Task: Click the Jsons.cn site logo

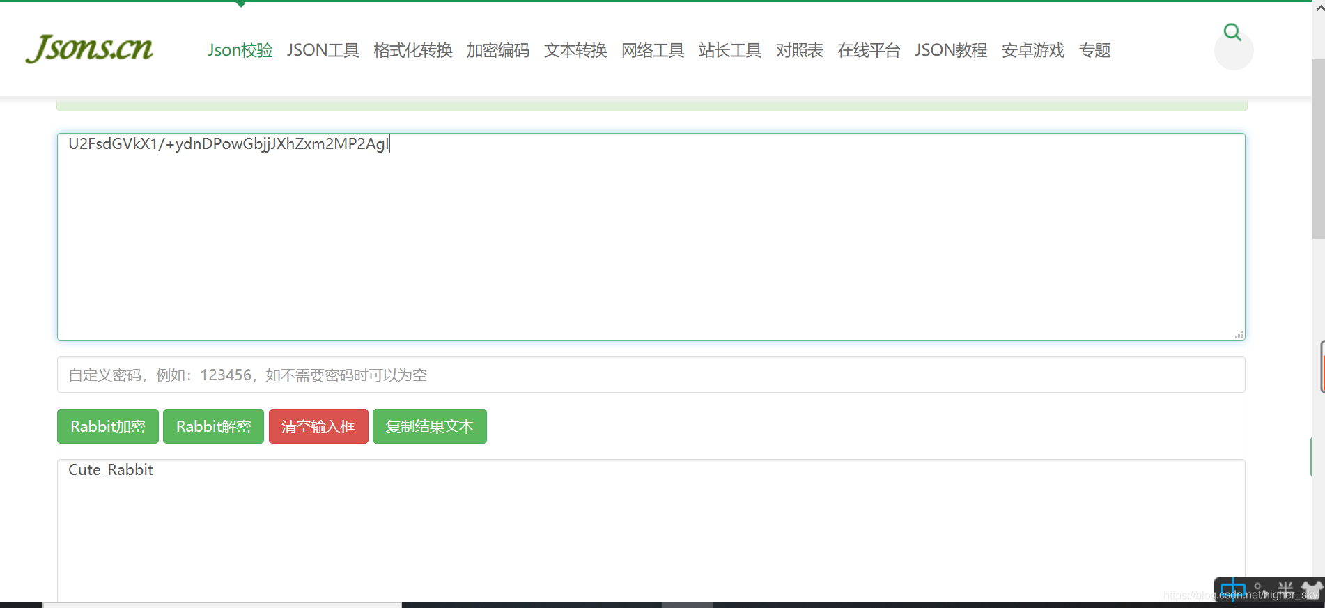Action: tap(89, 49)
